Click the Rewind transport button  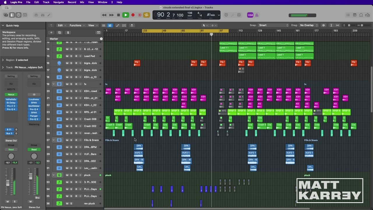point(104,15)
